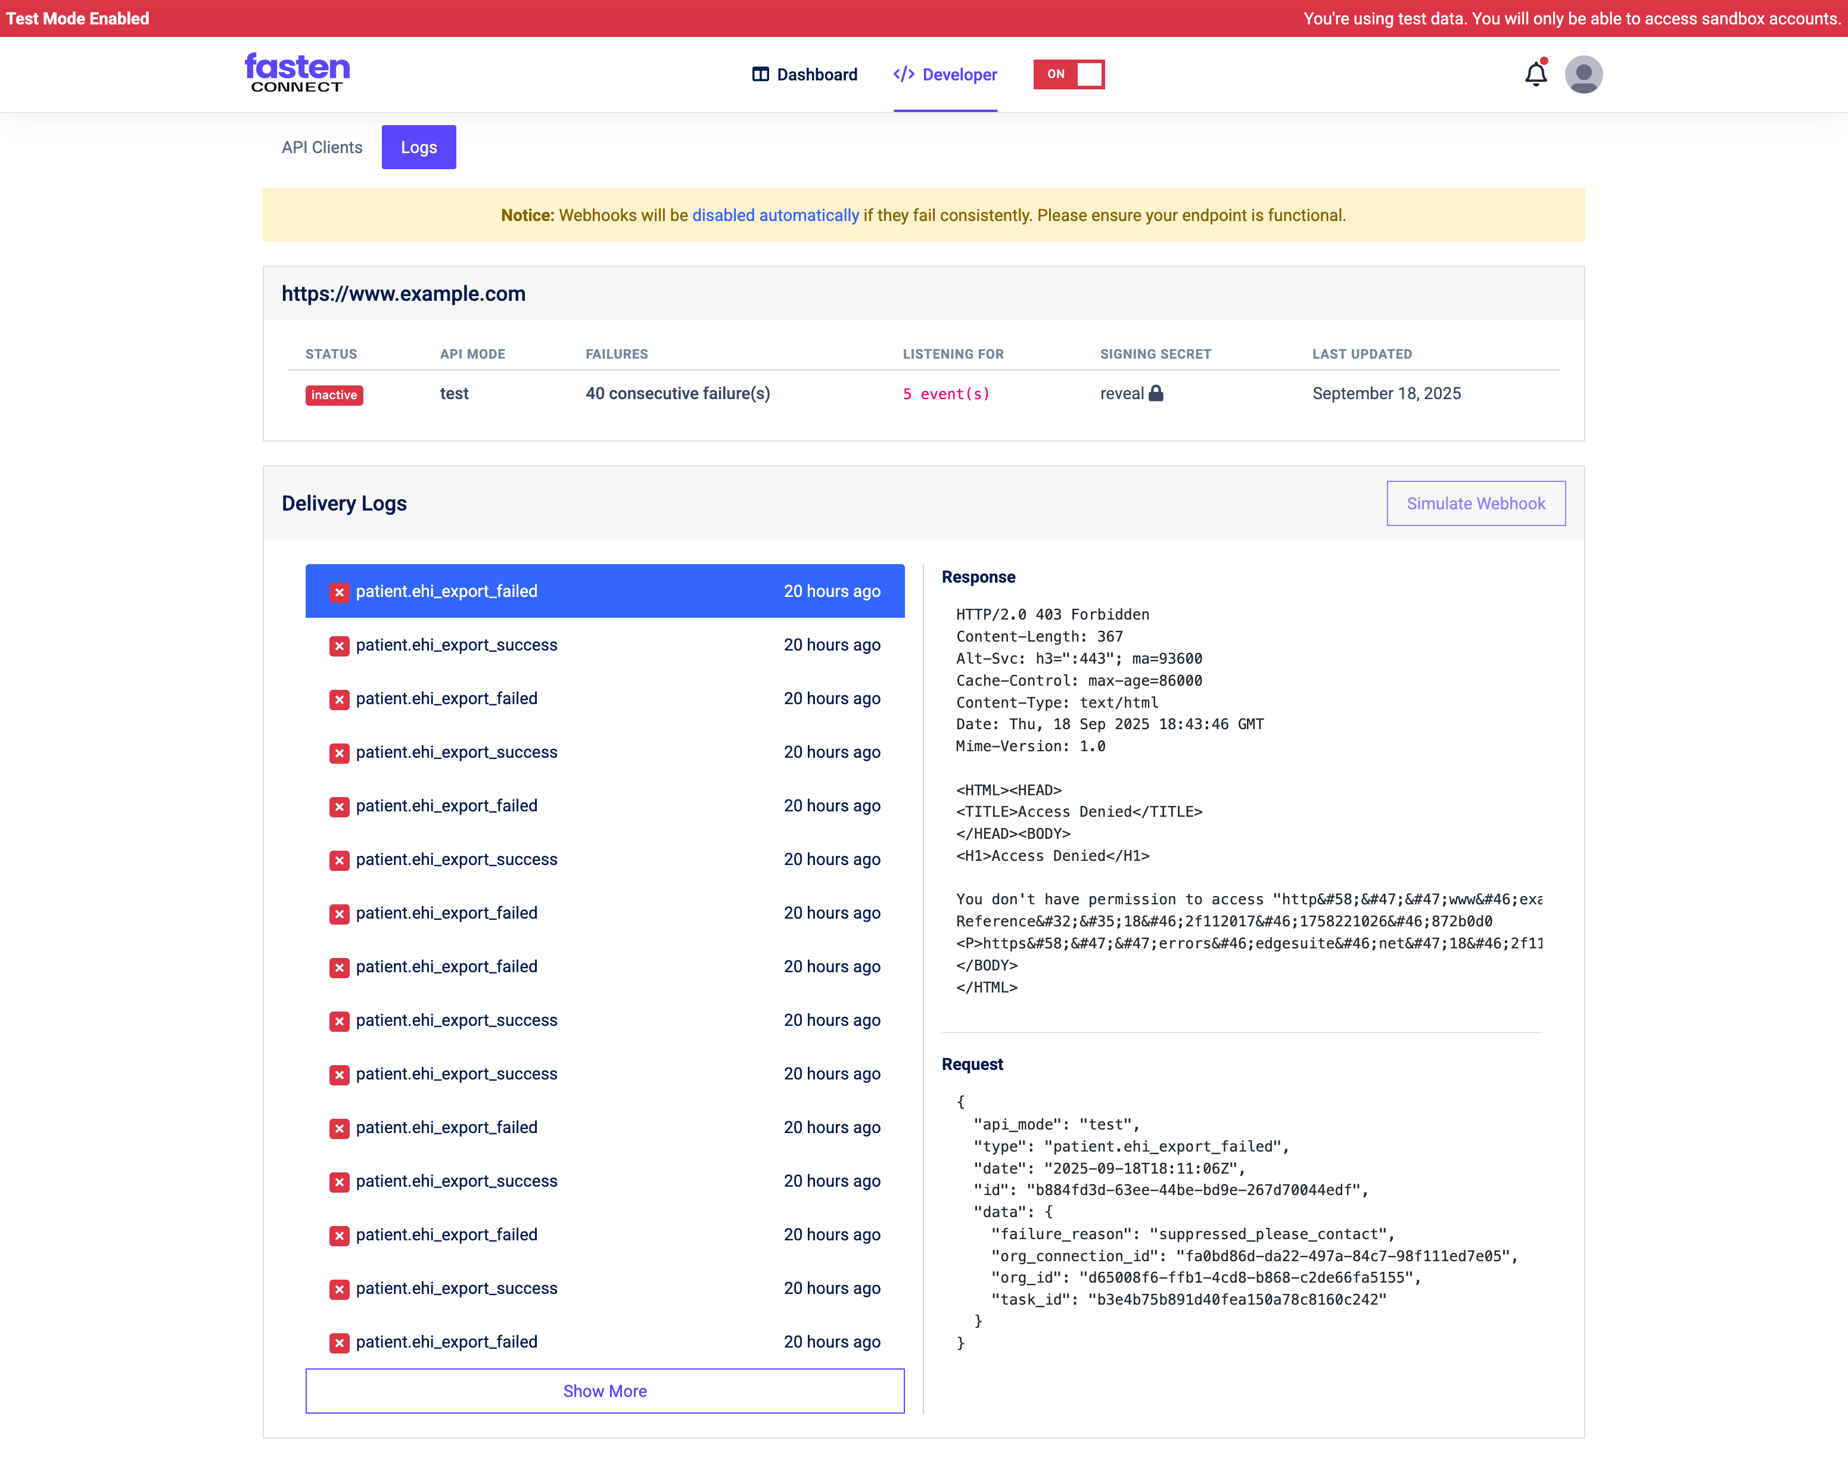Image resolution: width=1848 pixels, height=1481 pixels.
Task: Click the https://www.example.com webhook heading
Action: [404, 294]
